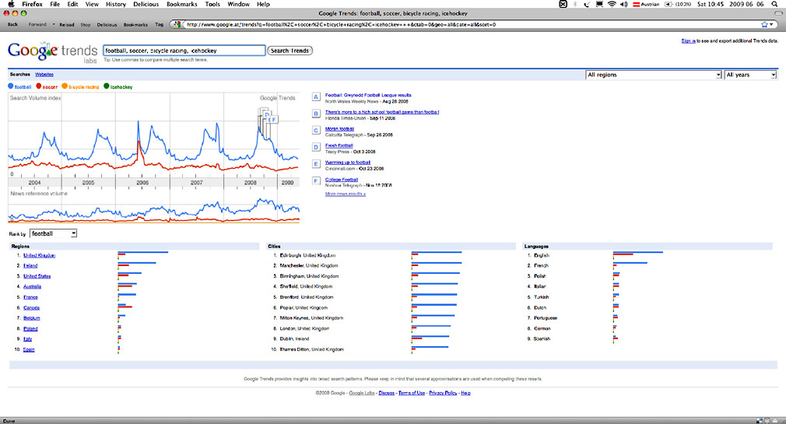The width and height of the screenshot is (786, 424).
Task: Expand the Rank by football dropdown
Action: click(x=54, y=233)
